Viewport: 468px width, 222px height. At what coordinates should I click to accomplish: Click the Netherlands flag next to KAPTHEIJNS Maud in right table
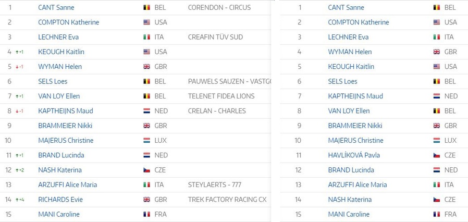[x=437, y=96]
